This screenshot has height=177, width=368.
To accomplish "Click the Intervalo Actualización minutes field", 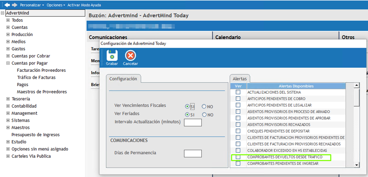I will pyautogui.click(x=193, y=122).
